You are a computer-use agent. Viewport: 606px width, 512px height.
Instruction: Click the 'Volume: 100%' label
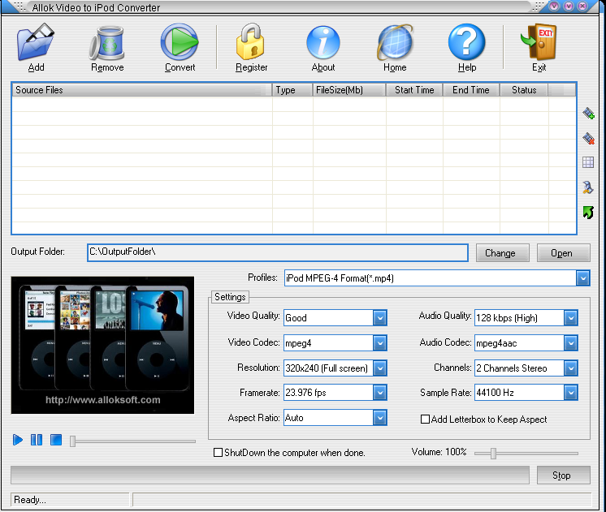click(439, 452)
